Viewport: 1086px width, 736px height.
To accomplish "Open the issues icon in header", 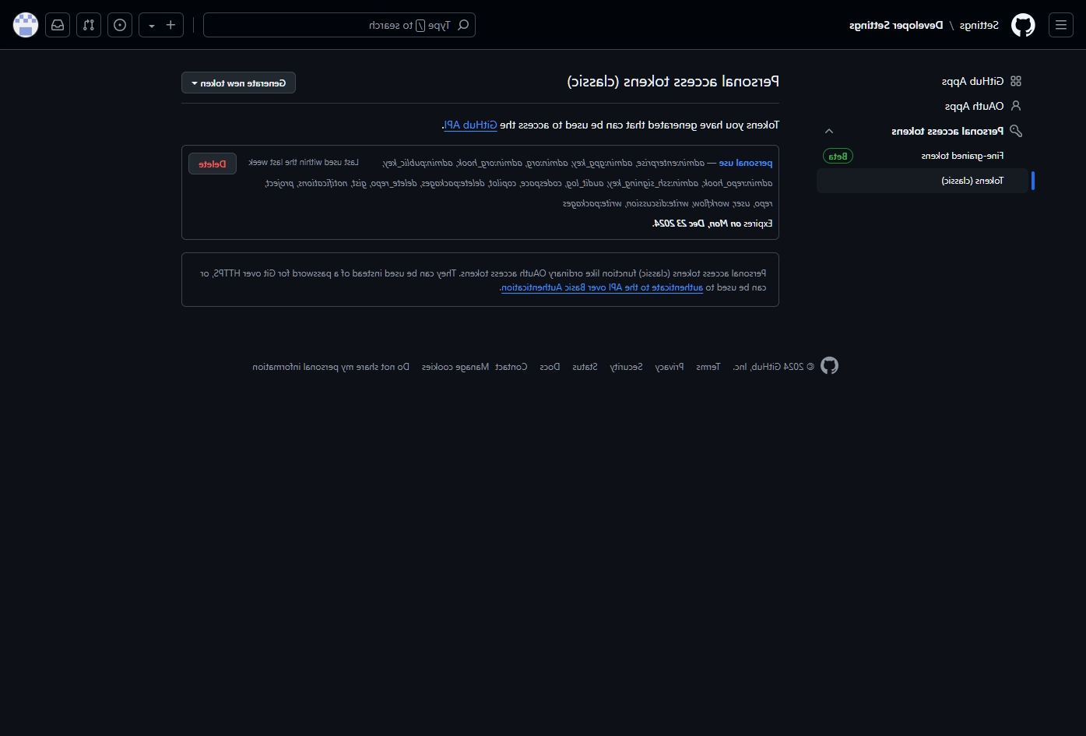I will click(120, 25).
